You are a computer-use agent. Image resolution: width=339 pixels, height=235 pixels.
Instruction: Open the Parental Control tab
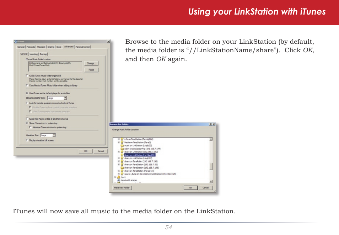(82, 47)
